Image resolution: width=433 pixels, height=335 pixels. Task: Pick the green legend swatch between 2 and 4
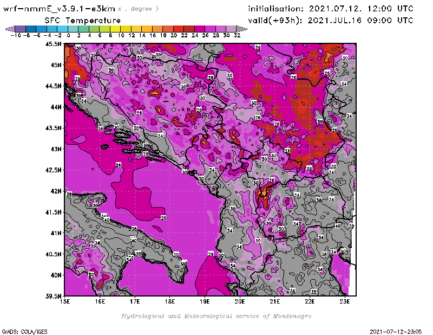[83, 29]
